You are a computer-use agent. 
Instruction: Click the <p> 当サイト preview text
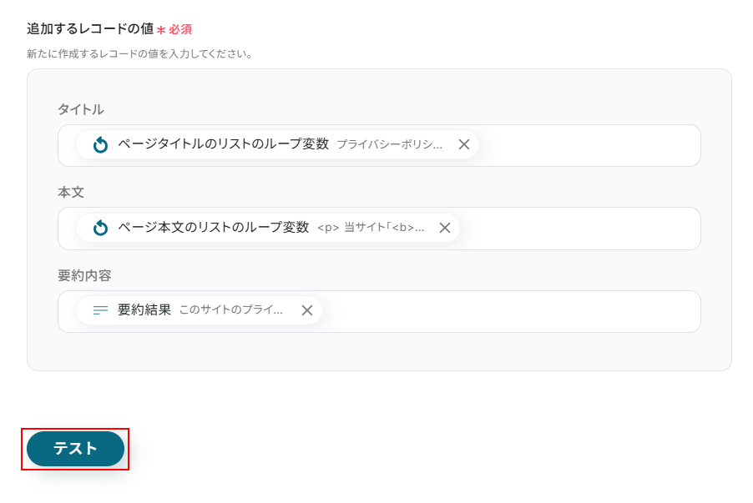(371, 228)
